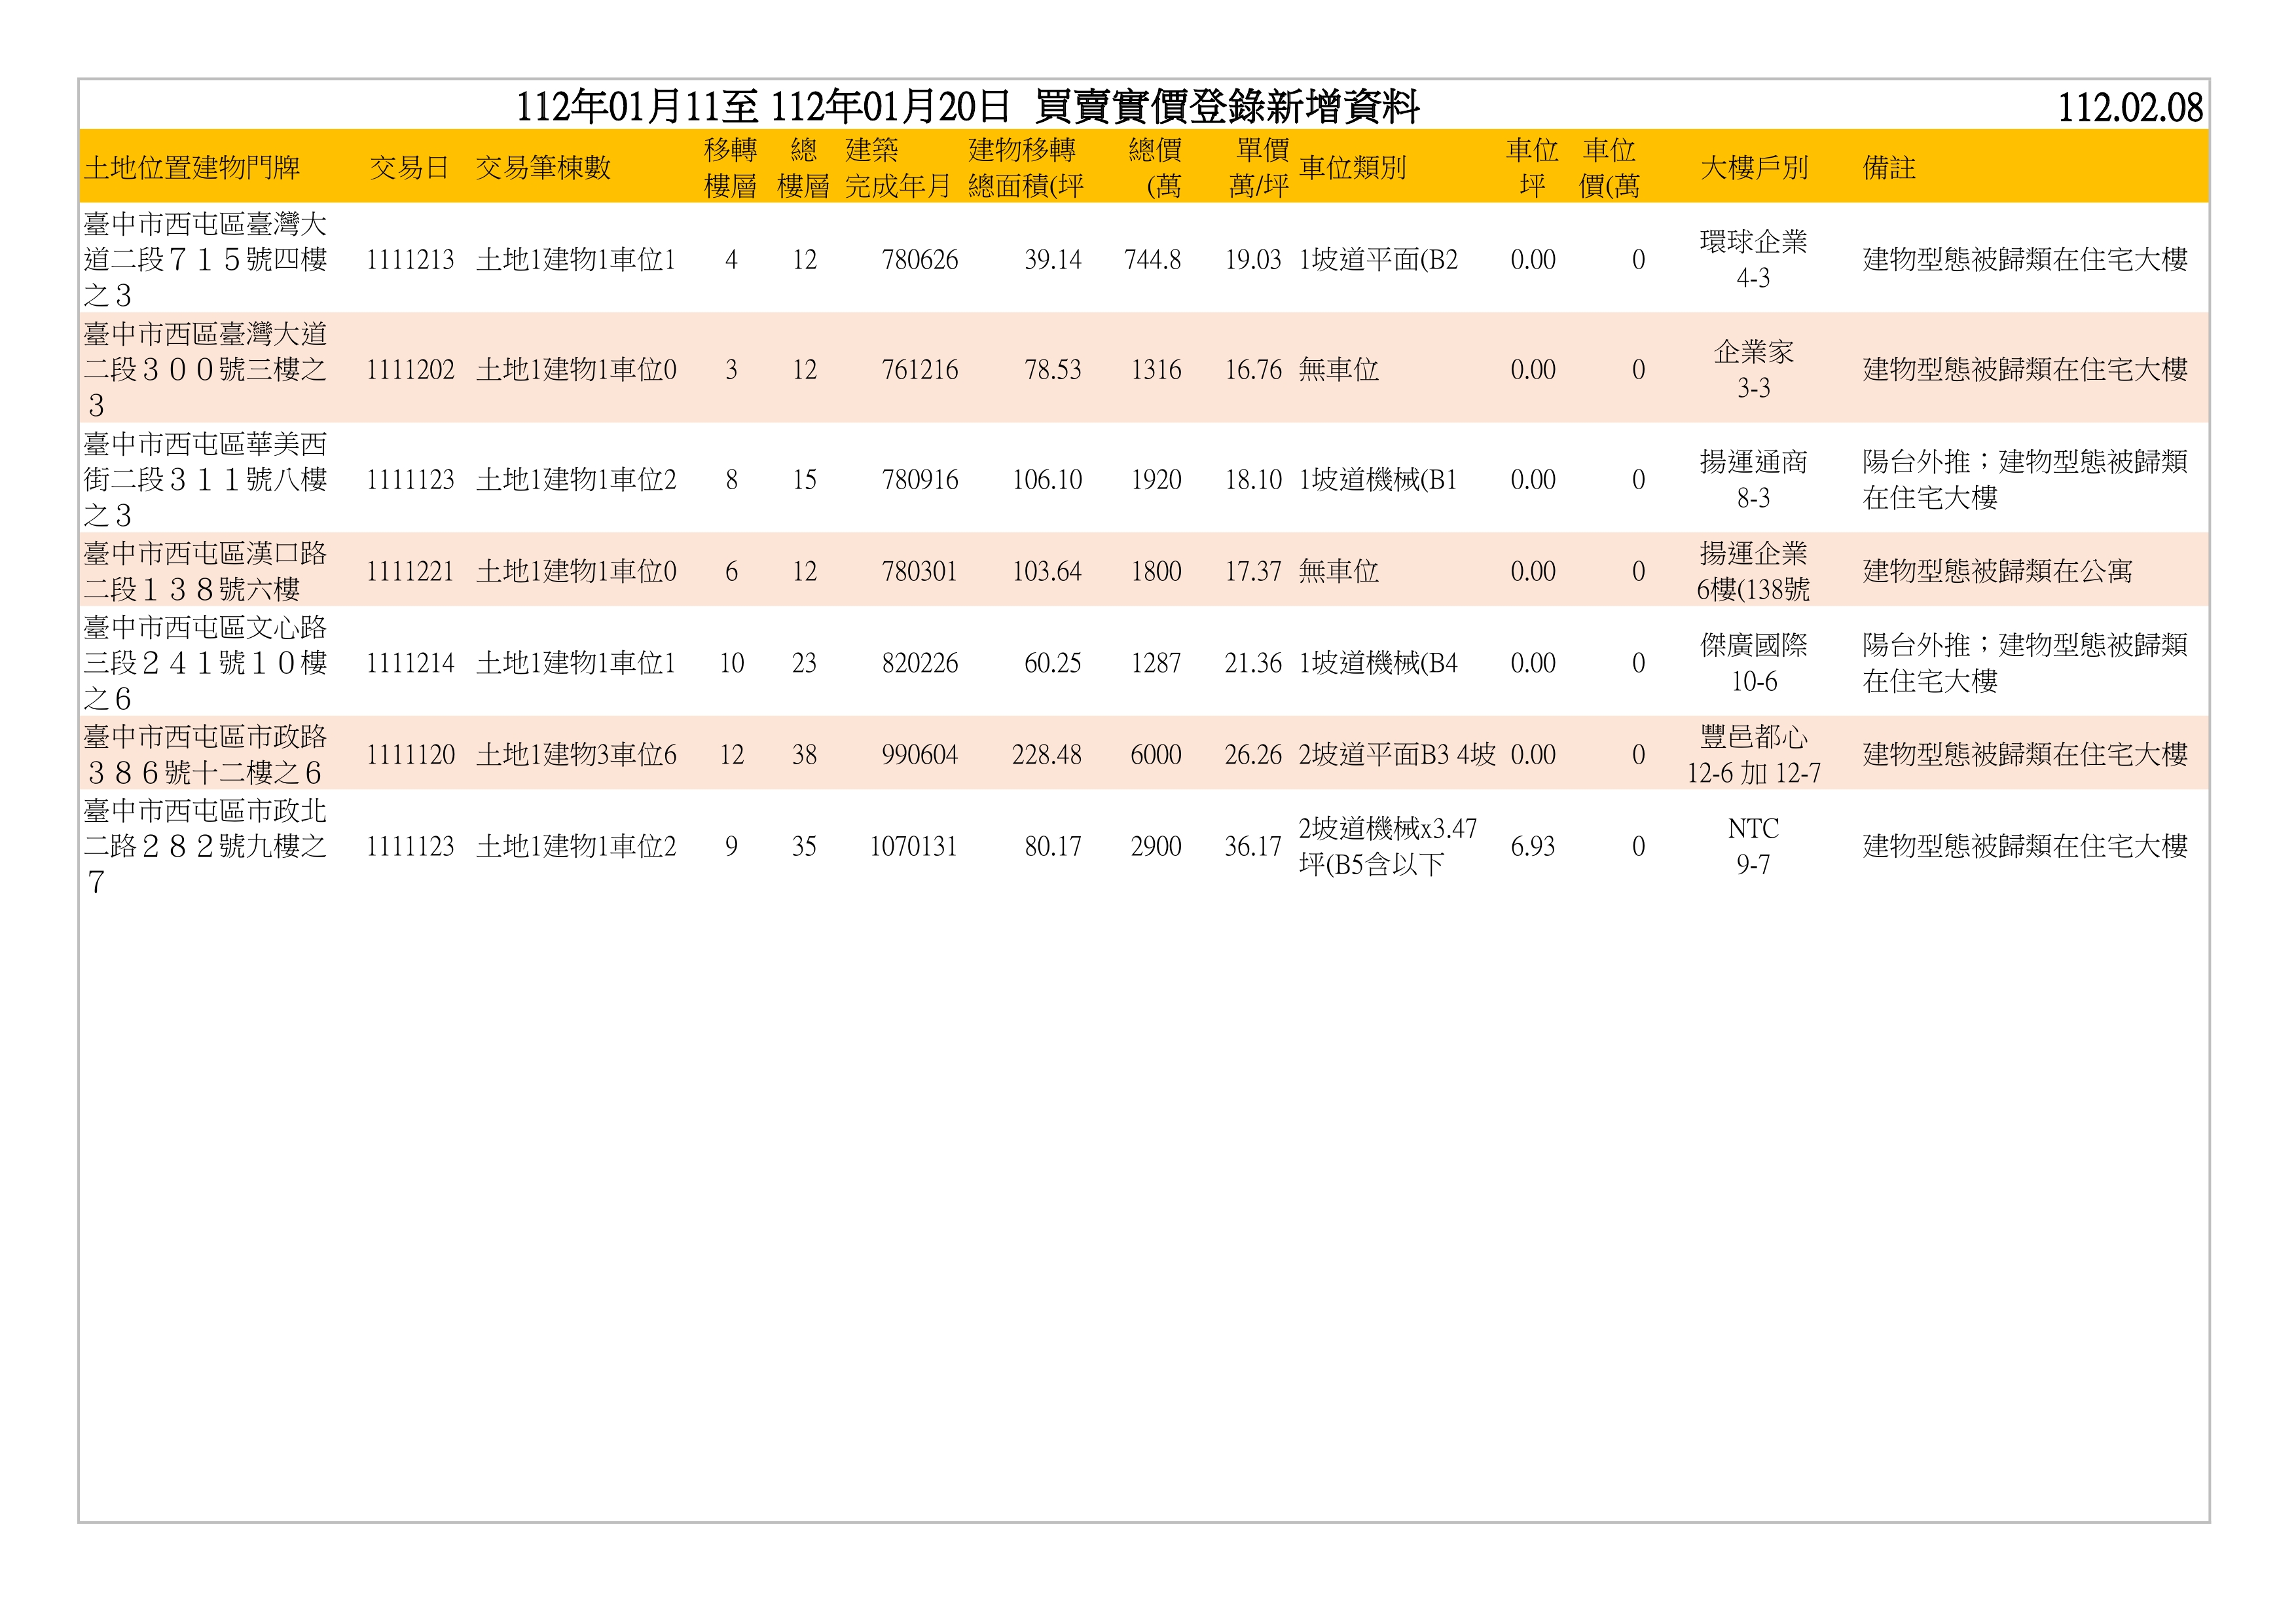The height and width of the screenshot is (1624, 2296).
Task: Click completion date 780916
Action: click(x=919, y=480)
